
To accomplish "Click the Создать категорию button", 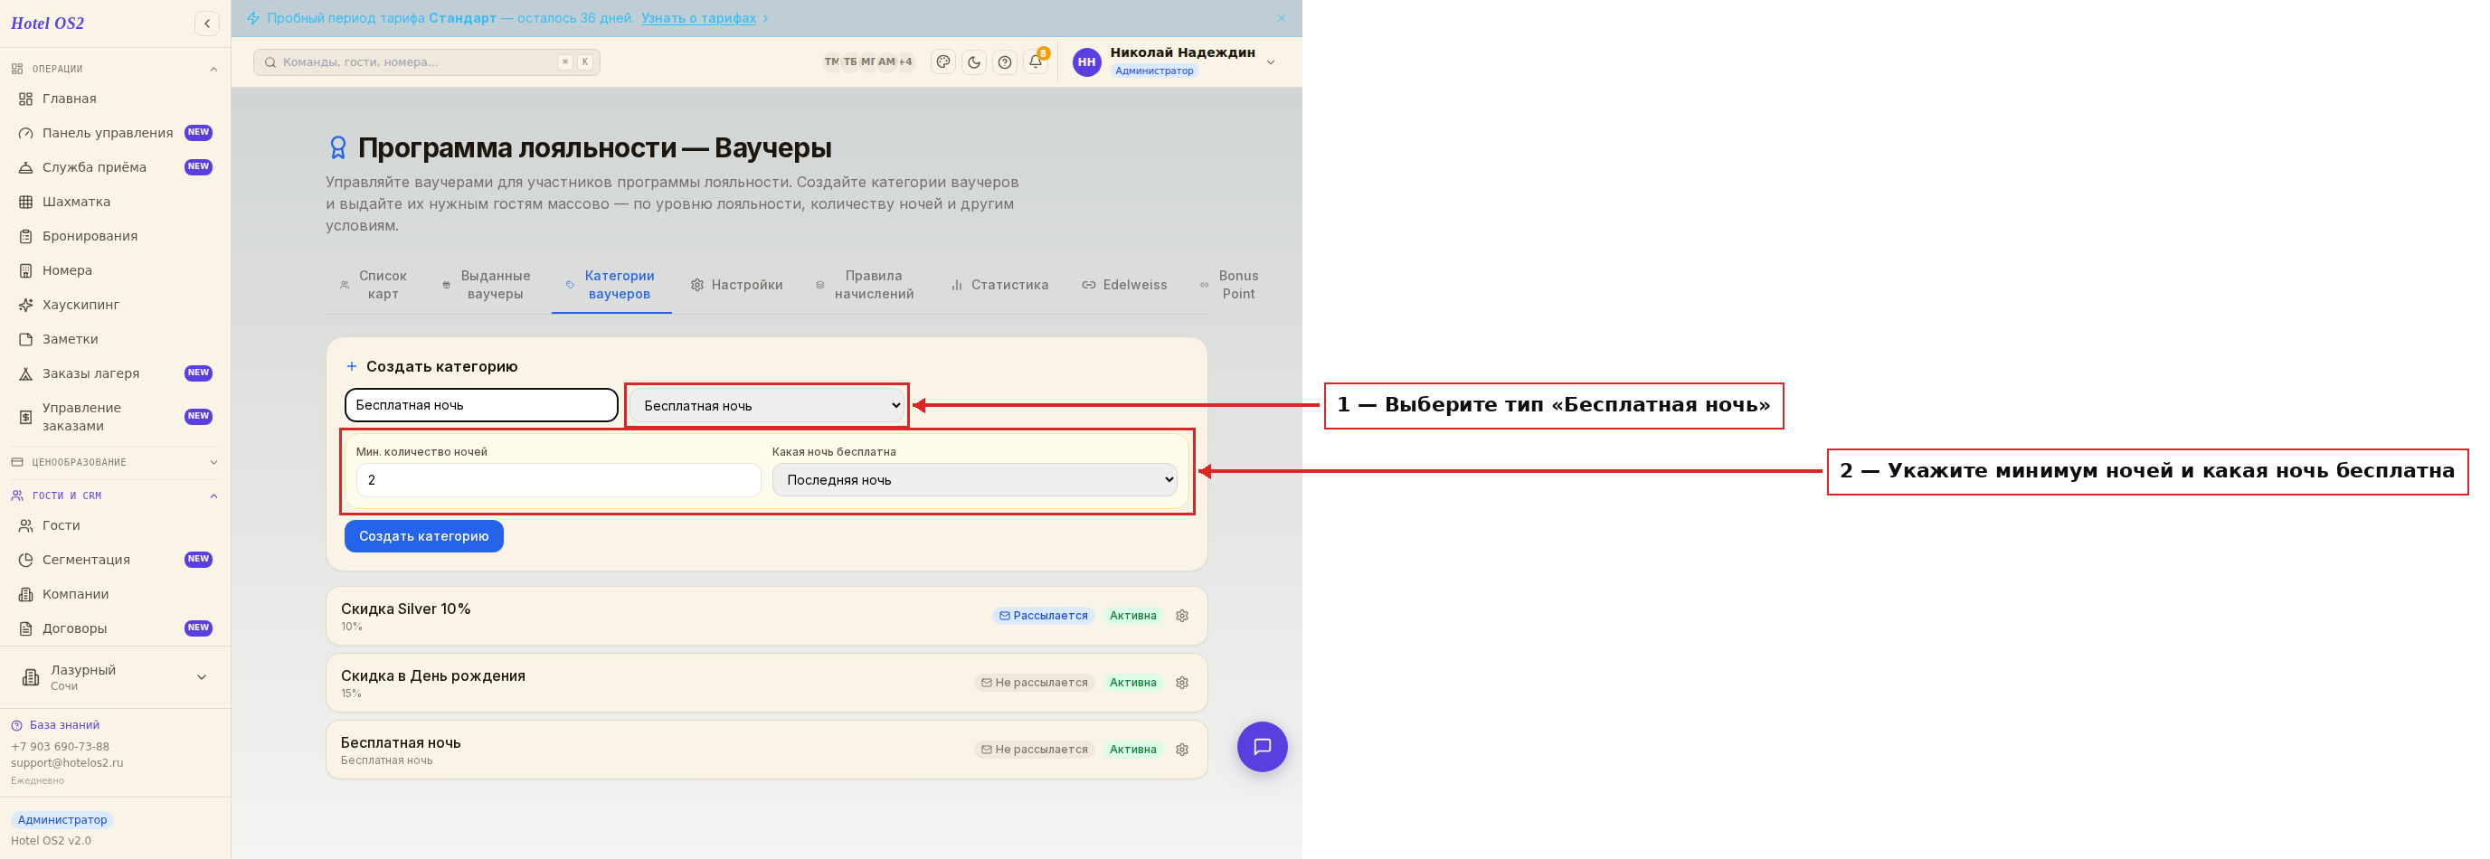I will coord(423,536).
